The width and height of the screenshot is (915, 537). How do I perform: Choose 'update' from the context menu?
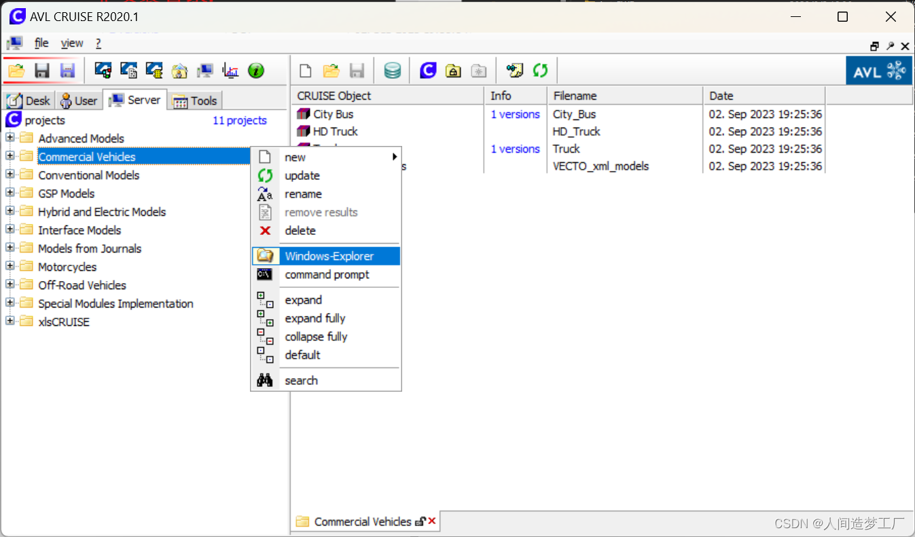coord(326,175)
